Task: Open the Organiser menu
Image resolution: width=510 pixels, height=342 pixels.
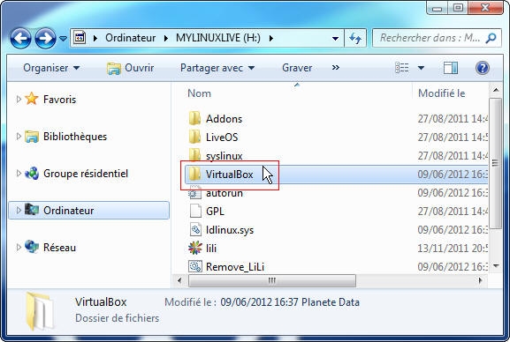Action: (x=51, y=68)
